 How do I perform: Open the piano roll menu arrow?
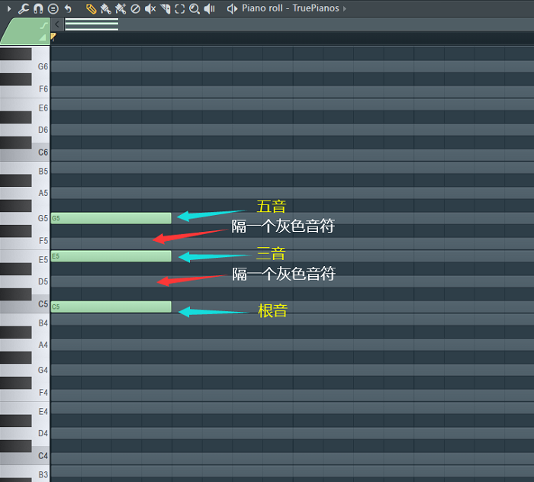pyautogui.click(x=9, y=8)
